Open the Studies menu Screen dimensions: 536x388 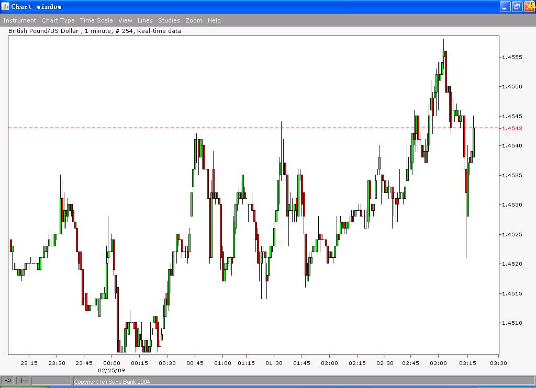point(169,20)
